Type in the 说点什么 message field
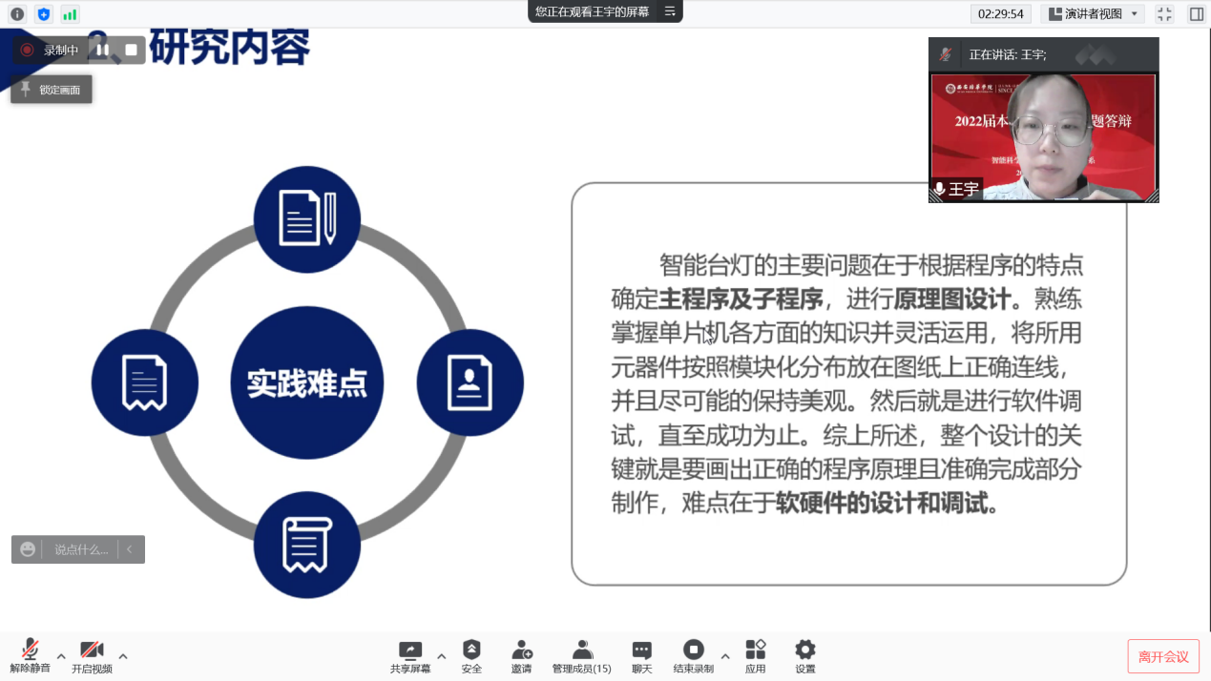The image size is (1211, 681). coord(81,549)
